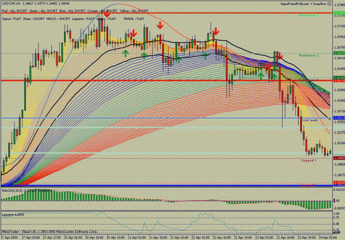Click the 1.17485 price scale label

pos(339,4)
